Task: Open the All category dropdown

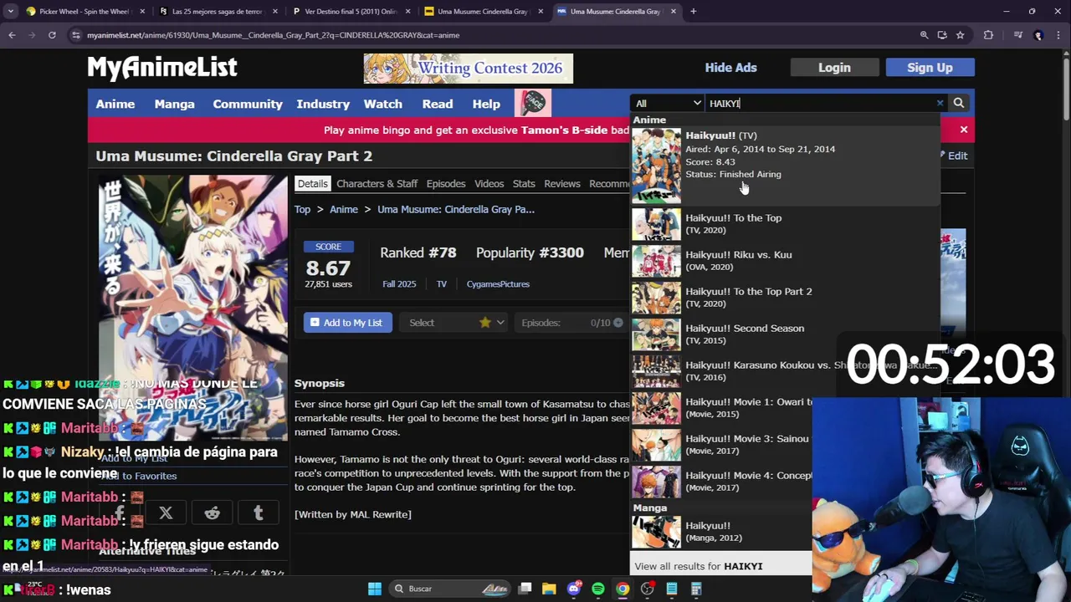Action: 668,104
